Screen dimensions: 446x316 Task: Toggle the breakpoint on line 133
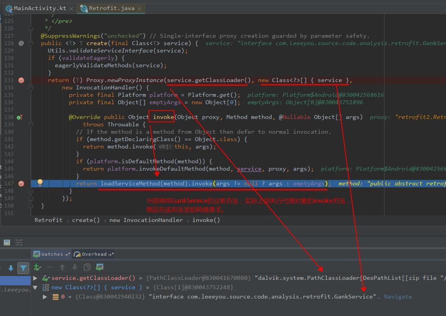pyautogui.click(x=21, y=80)
